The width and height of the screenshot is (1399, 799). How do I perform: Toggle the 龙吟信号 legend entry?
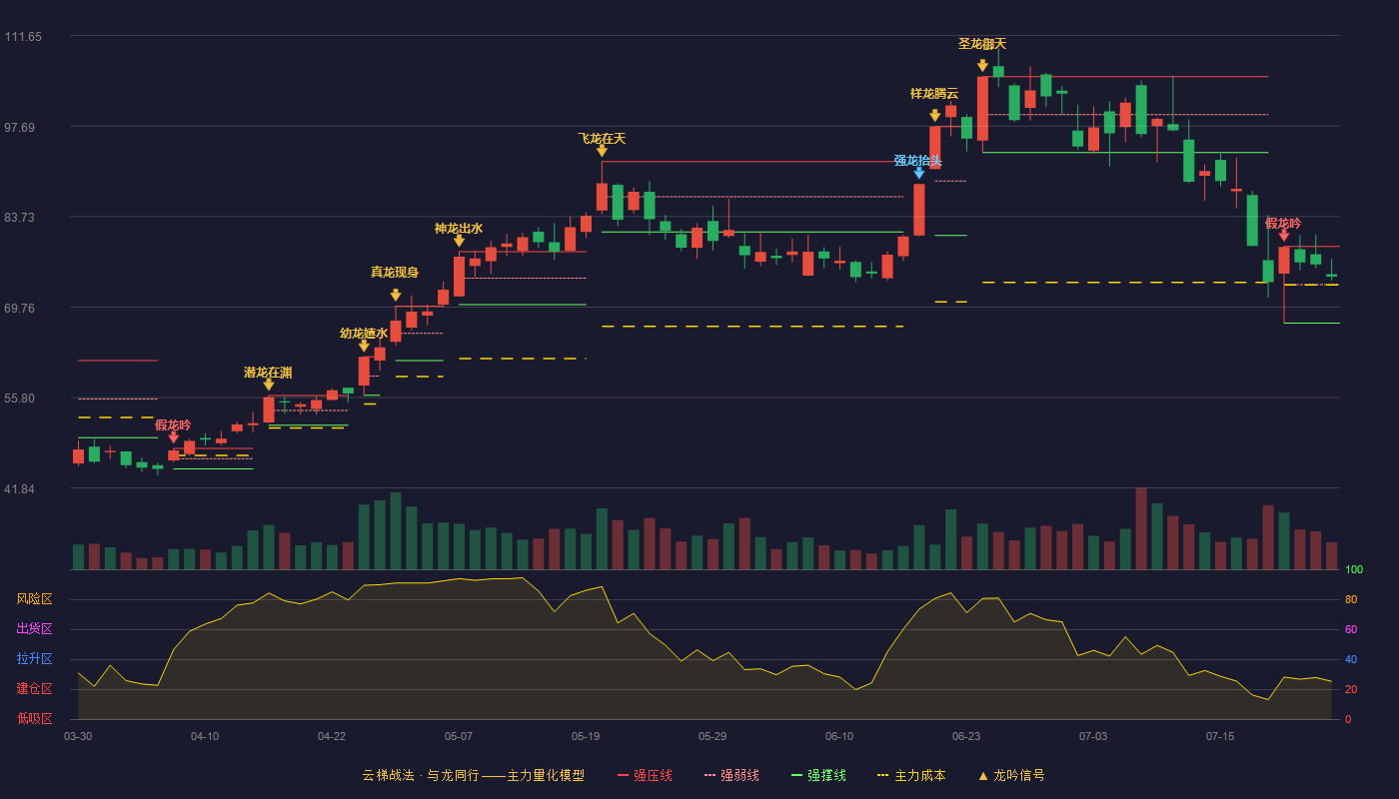[1010, 775]
